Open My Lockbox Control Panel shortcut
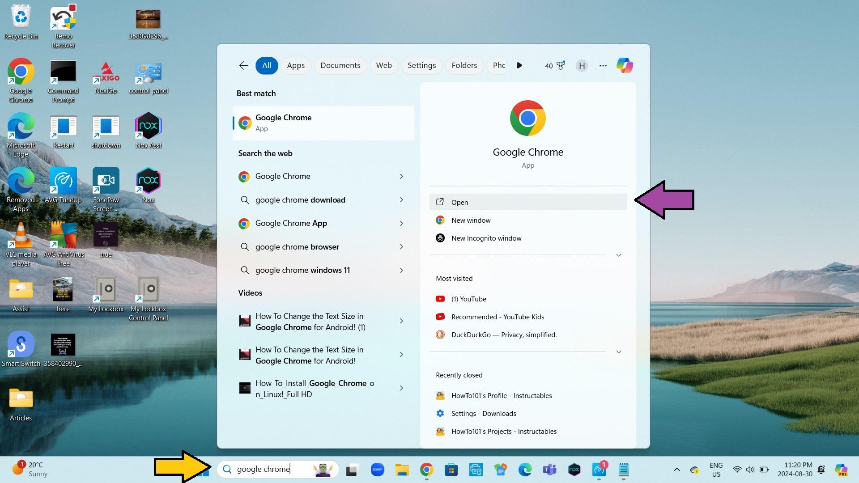The width and height of the screenshot is (859, 483). [x=149, y=299]
